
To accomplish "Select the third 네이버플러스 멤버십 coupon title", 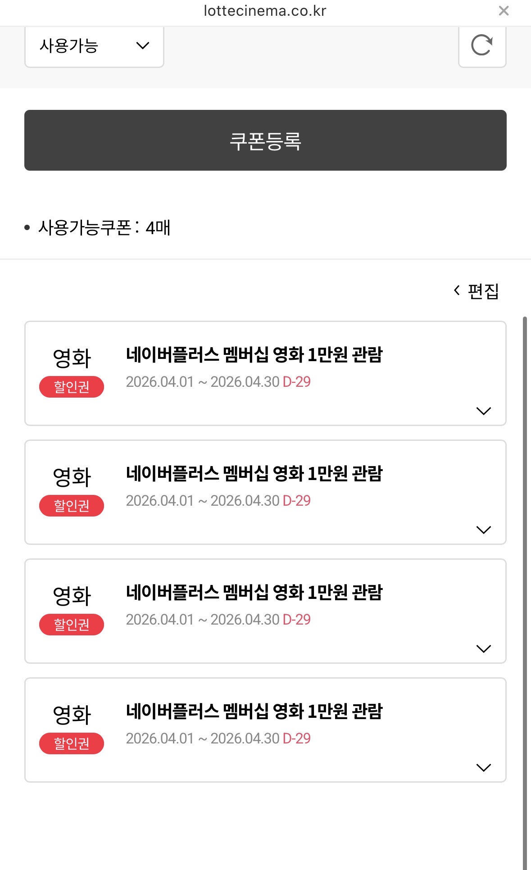I will (x=254, y=593).
